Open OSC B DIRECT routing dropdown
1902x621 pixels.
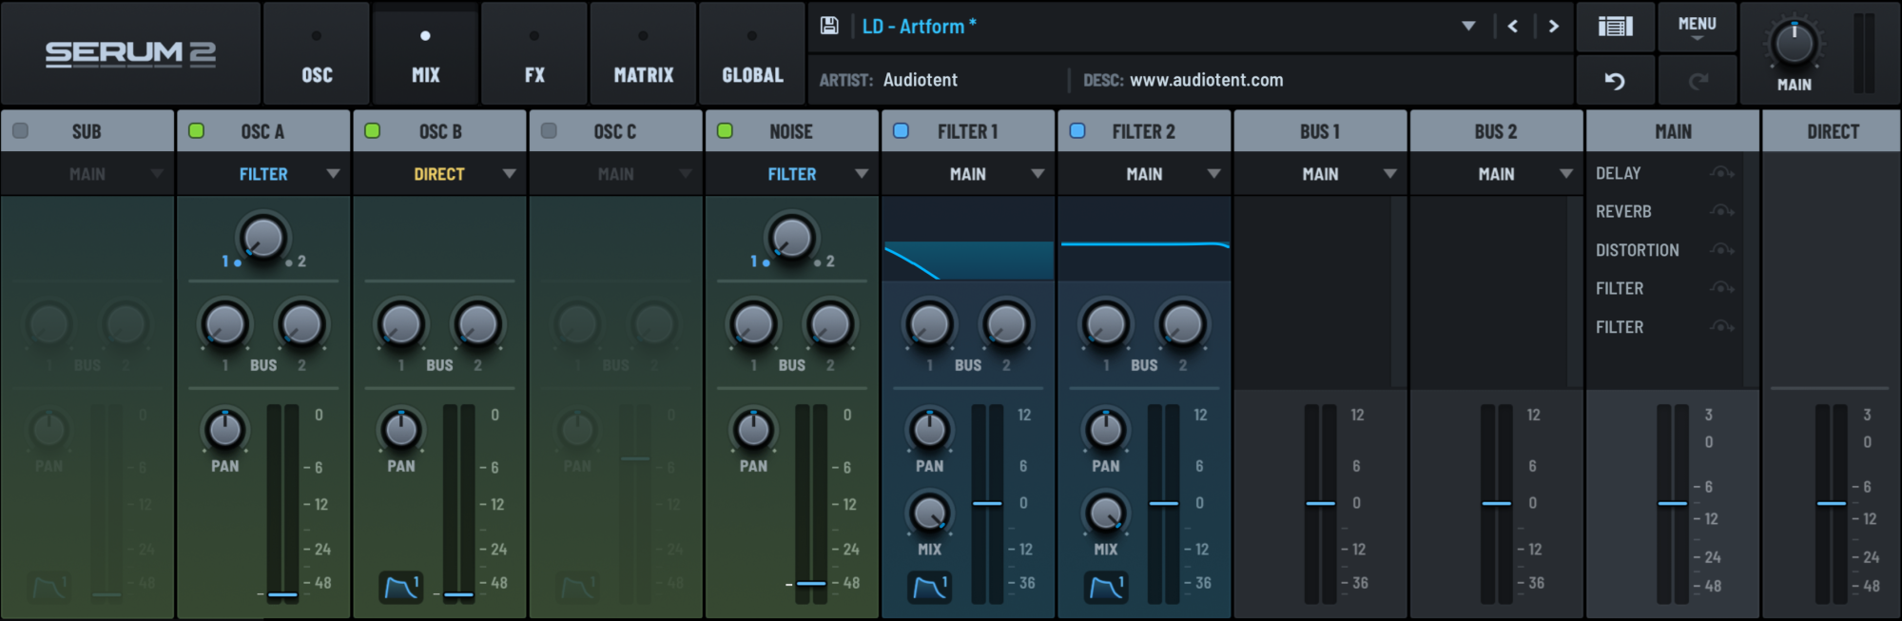coord(439,174)
